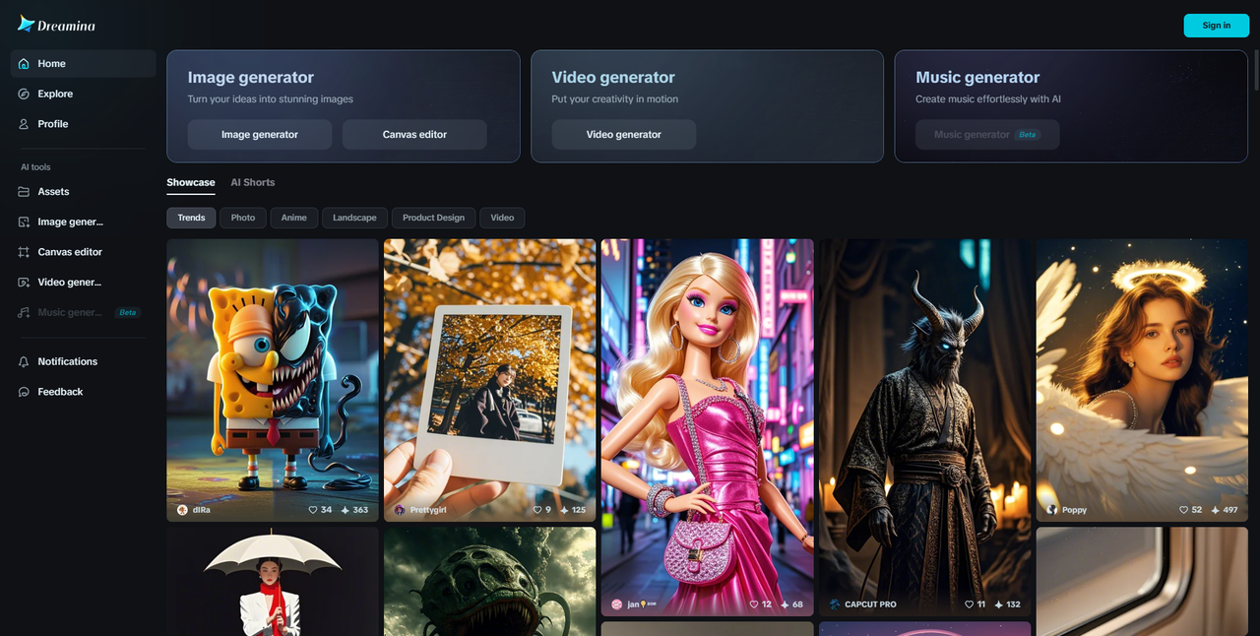Click the sidebar Canvas editor icon

24,252
